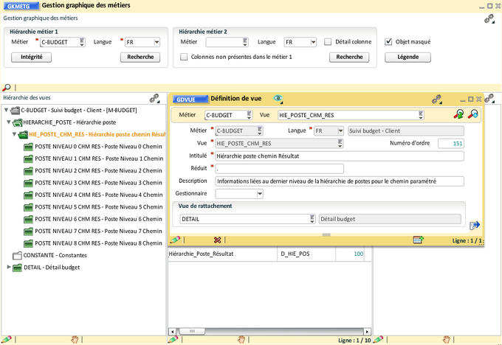Click the pencil edit icon in Définition de vue toolbar
This screenshot has width=502, height=345.
pos(175,240)
